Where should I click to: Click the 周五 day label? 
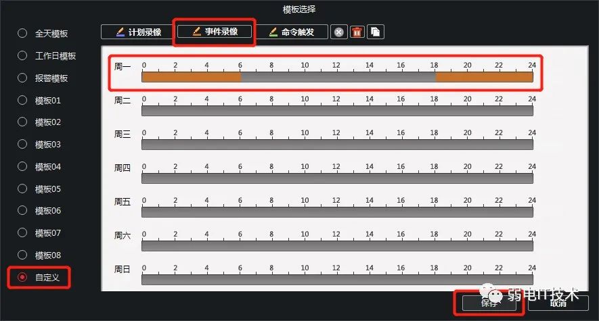[123, 201]
